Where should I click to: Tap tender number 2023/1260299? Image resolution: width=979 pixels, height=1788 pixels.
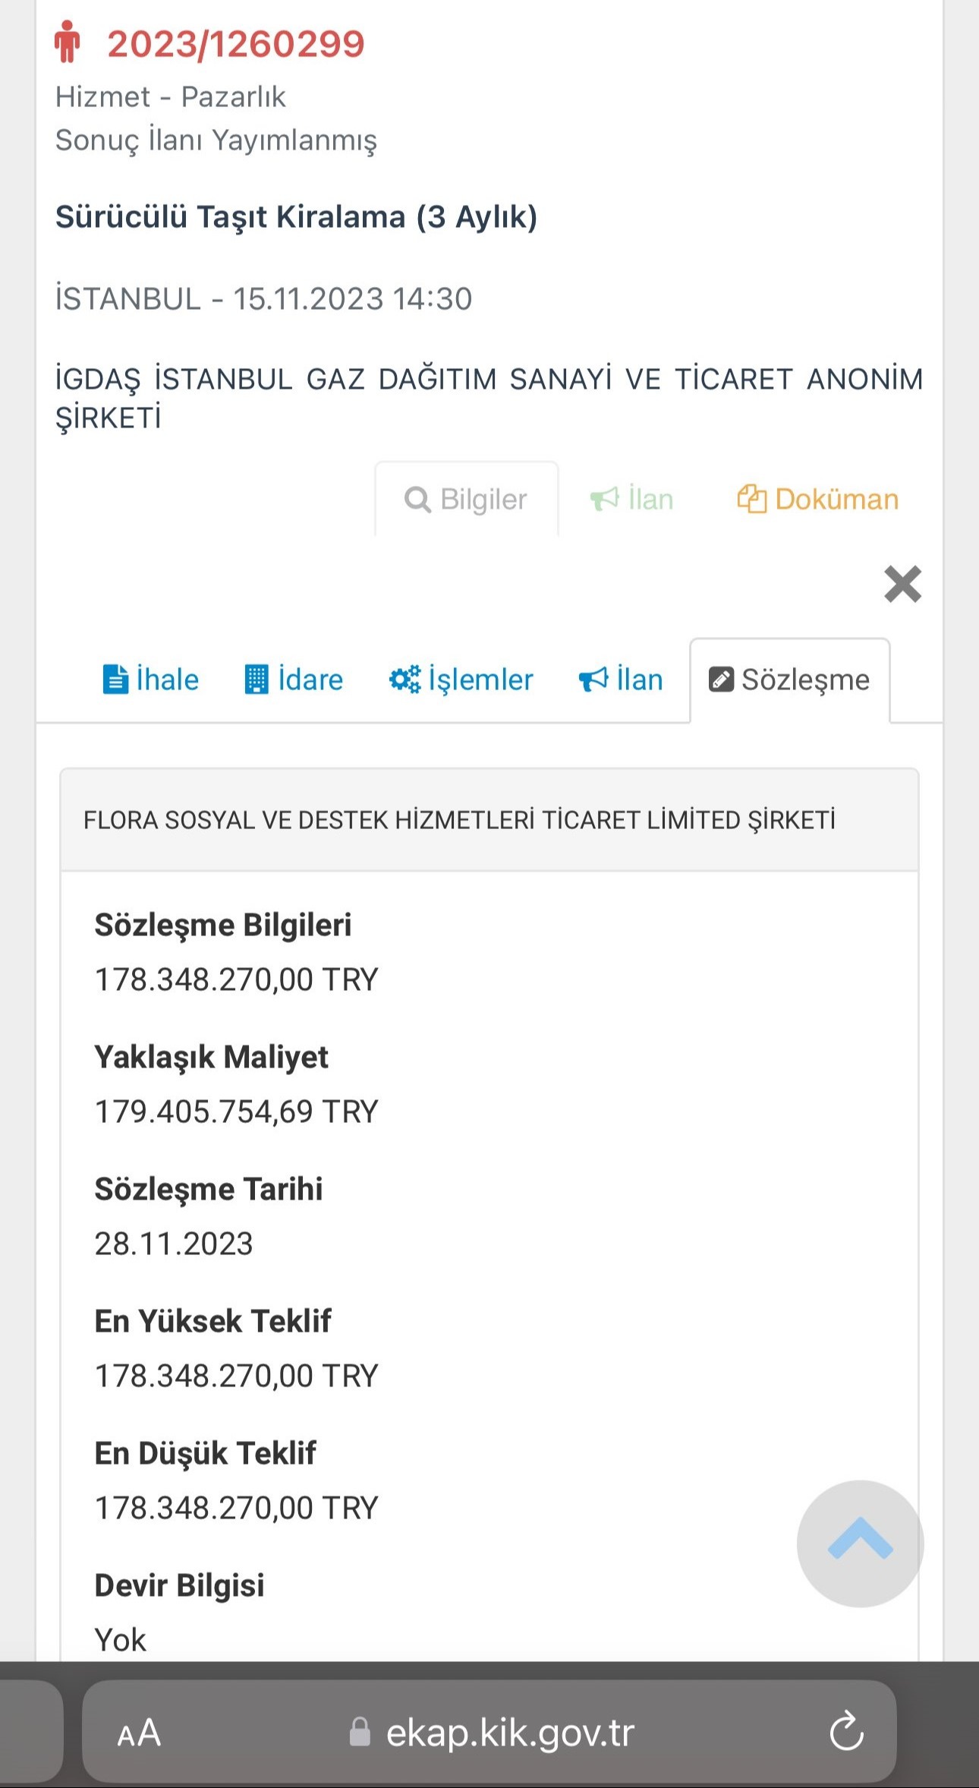[x=236, y=44]
